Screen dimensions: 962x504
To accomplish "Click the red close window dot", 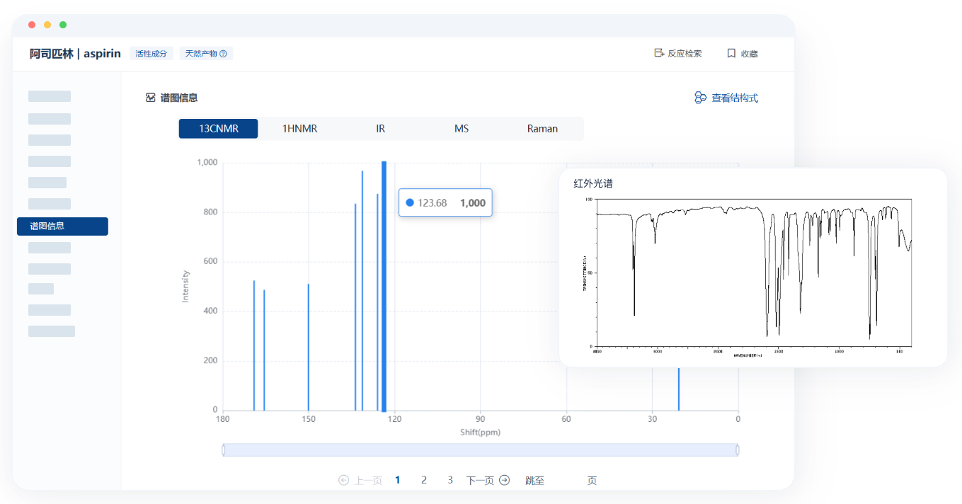I will (32, 25).
